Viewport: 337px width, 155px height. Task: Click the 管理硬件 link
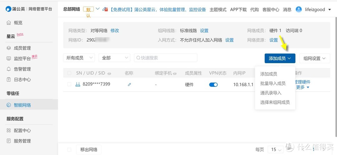(303, 82)
